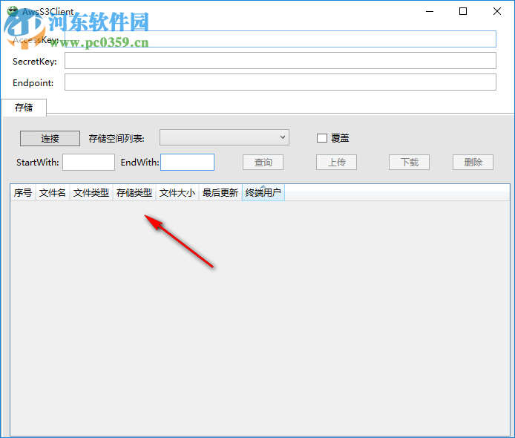Click into the SecretKey text box
The width and height of the screenshot is (515, 438).
tap(281, 60)
